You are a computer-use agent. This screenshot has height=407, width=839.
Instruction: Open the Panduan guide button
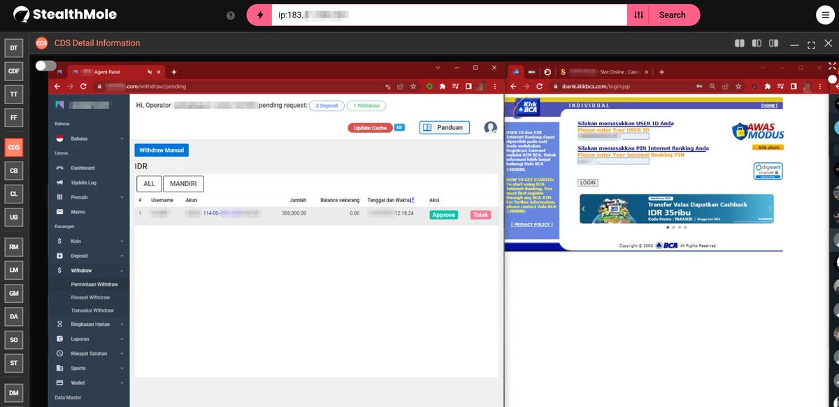pos(445,127)
